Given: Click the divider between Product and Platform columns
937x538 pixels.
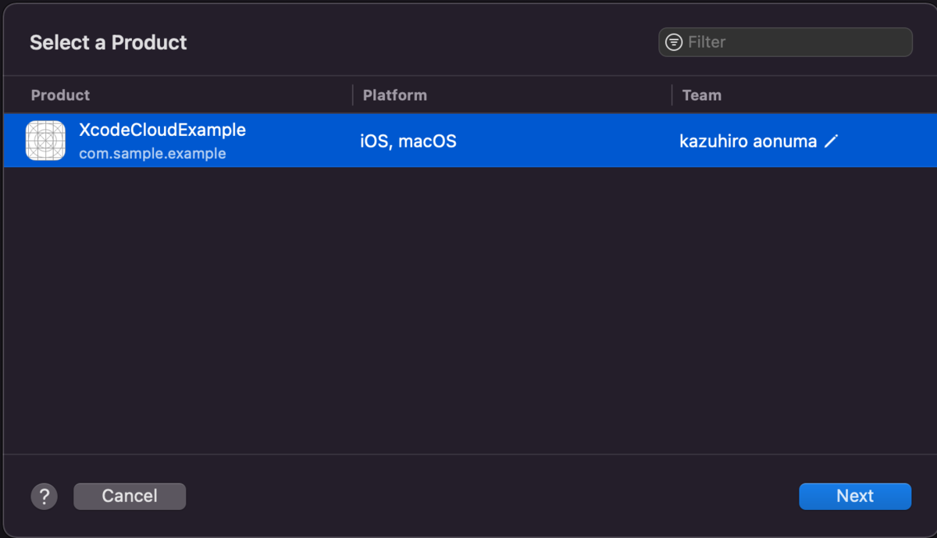Looking at the screenshot, I should tap(351, 94).
